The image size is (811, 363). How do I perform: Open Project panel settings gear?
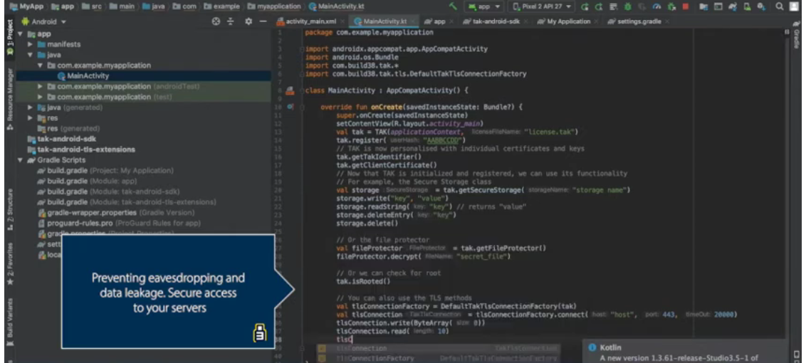pyautogui.click(x=248, y=22)
